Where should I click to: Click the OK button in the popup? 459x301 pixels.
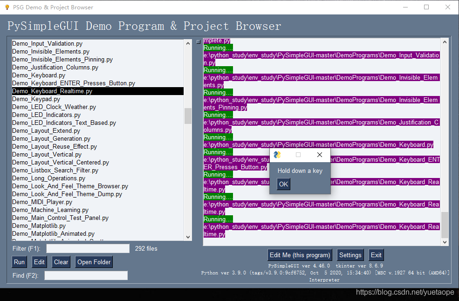283,184
